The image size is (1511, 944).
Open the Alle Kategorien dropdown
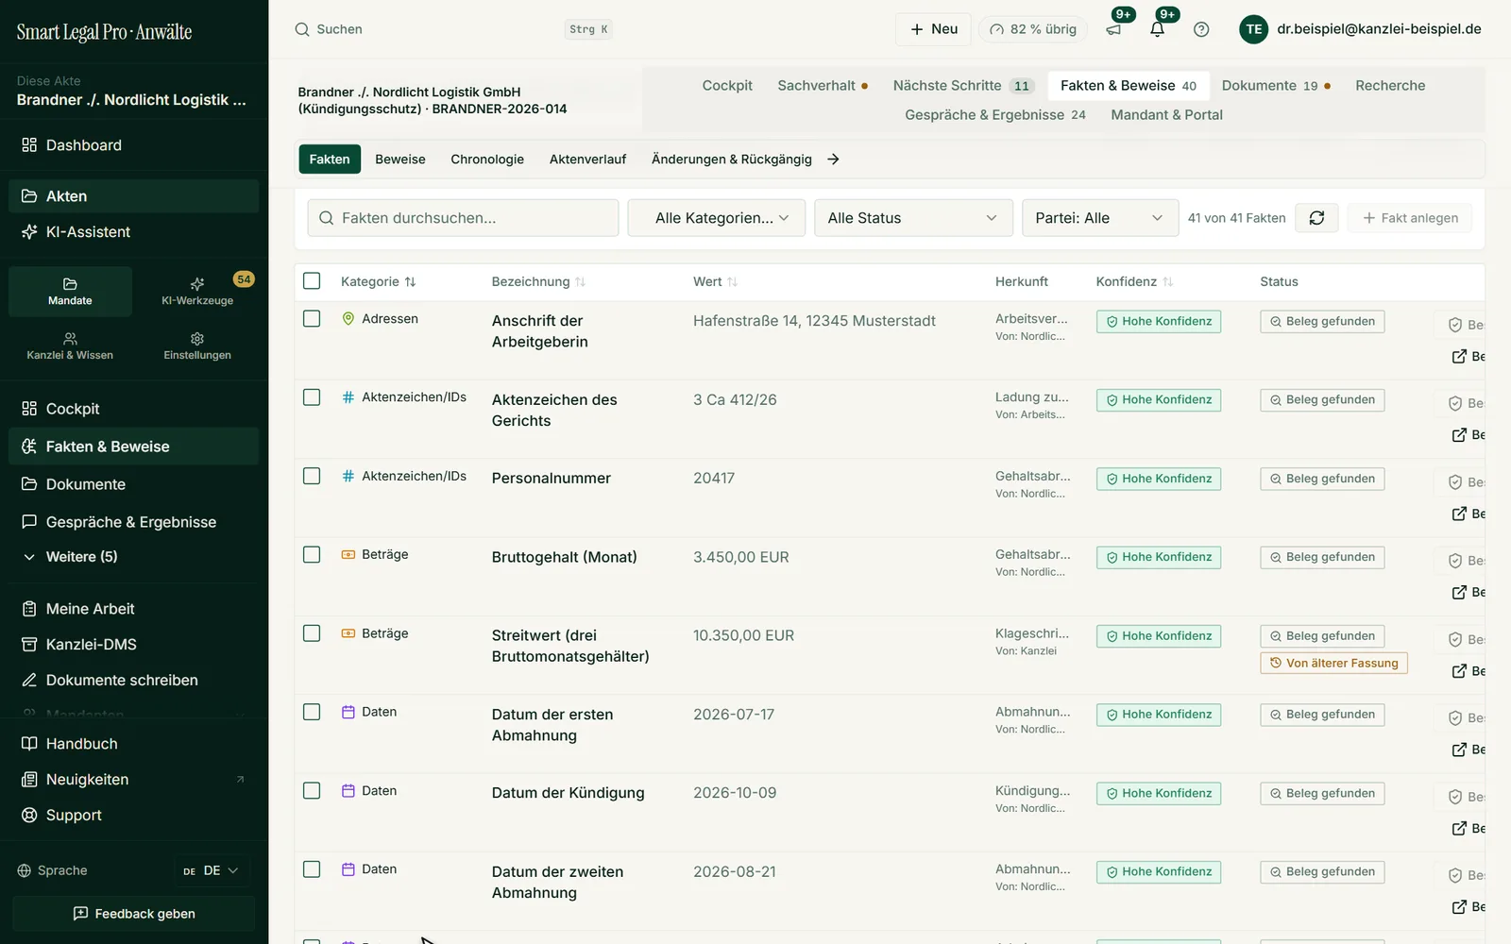(716, 218)
